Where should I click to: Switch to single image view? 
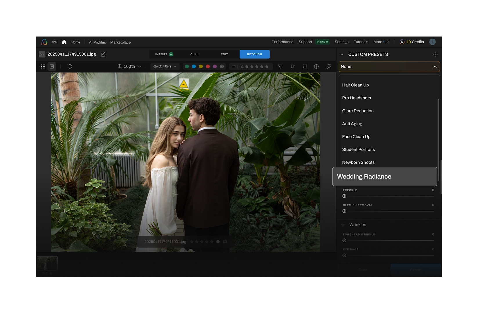click(x=52, y=66)
